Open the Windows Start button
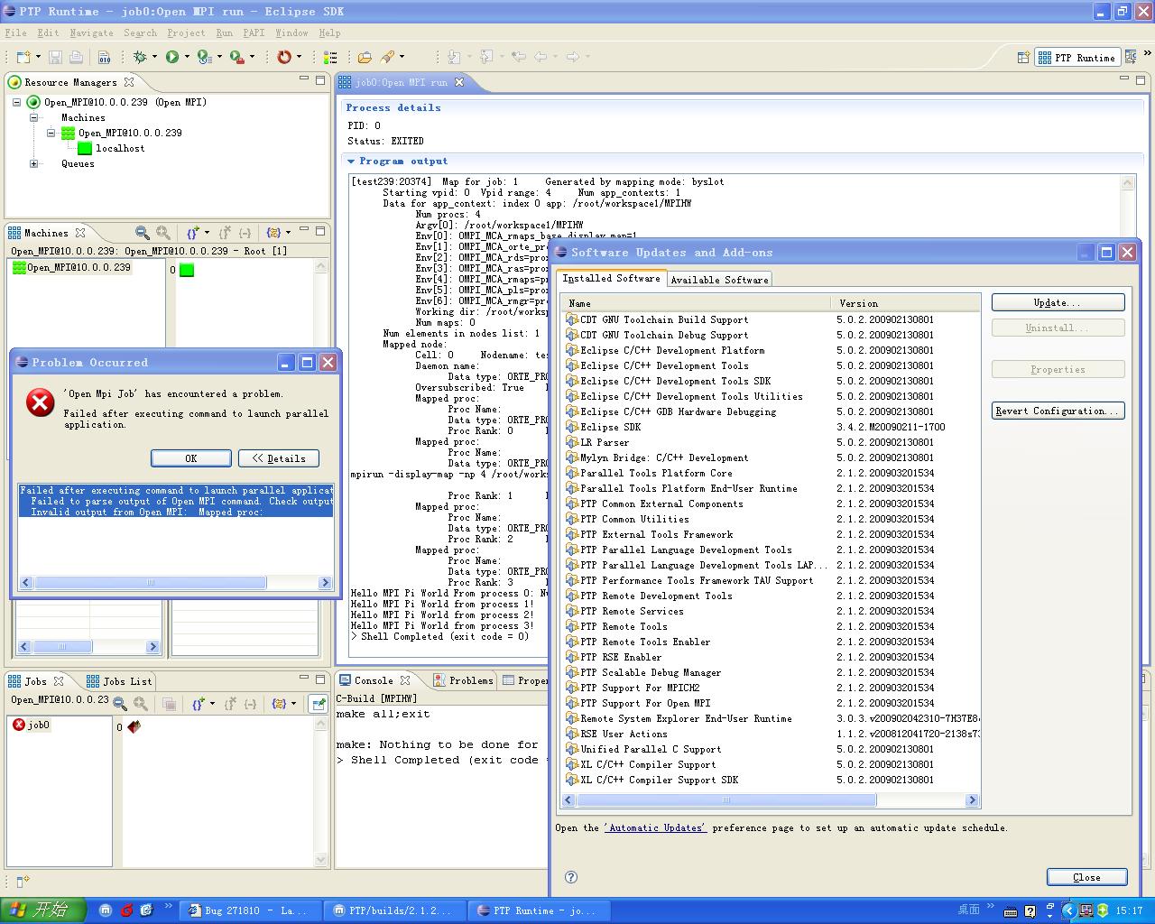The image size is (1155, 924). coord(42,910)
